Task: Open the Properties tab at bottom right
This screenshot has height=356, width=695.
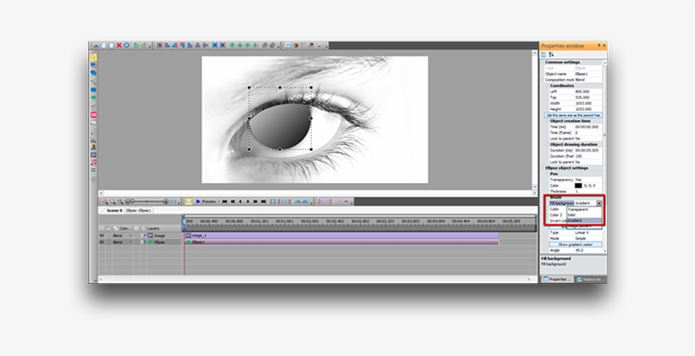Action: point(558,280)
